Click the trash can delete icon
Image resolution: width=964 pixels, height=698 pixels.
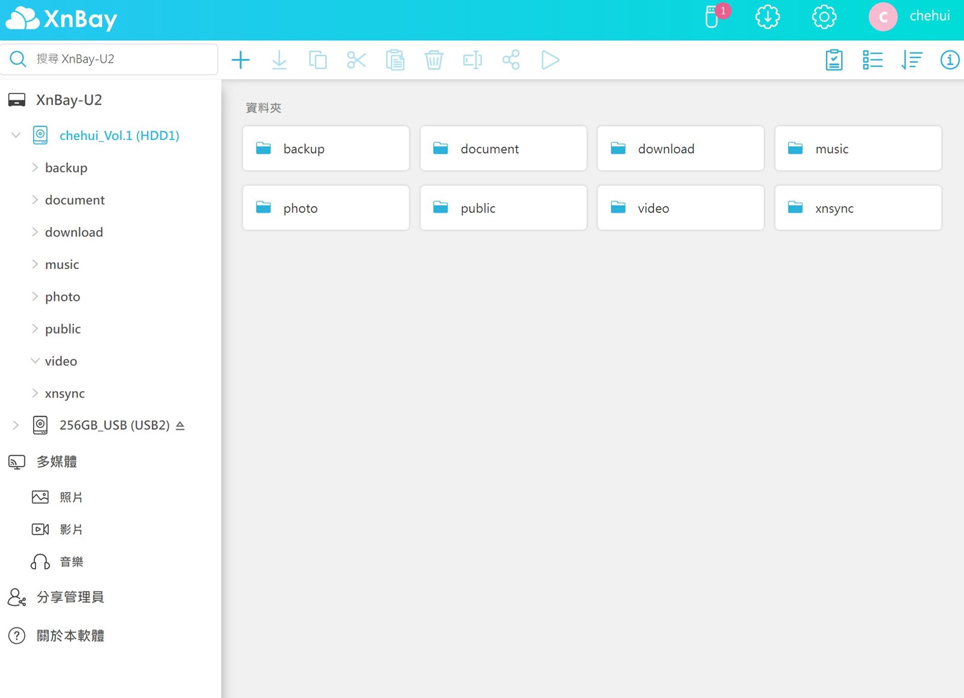tap(433, 60)
